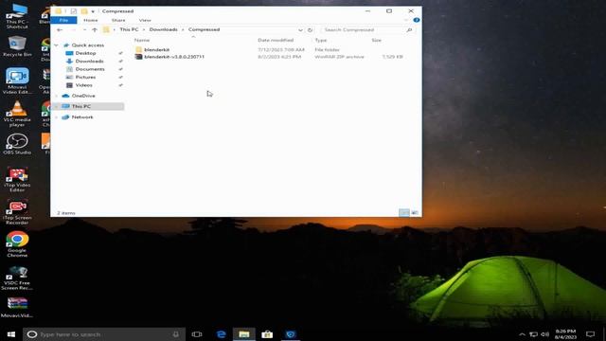Open the blenderkit folder
The width and height of the screenshot is (606, 341).
[x=156, y=49]
